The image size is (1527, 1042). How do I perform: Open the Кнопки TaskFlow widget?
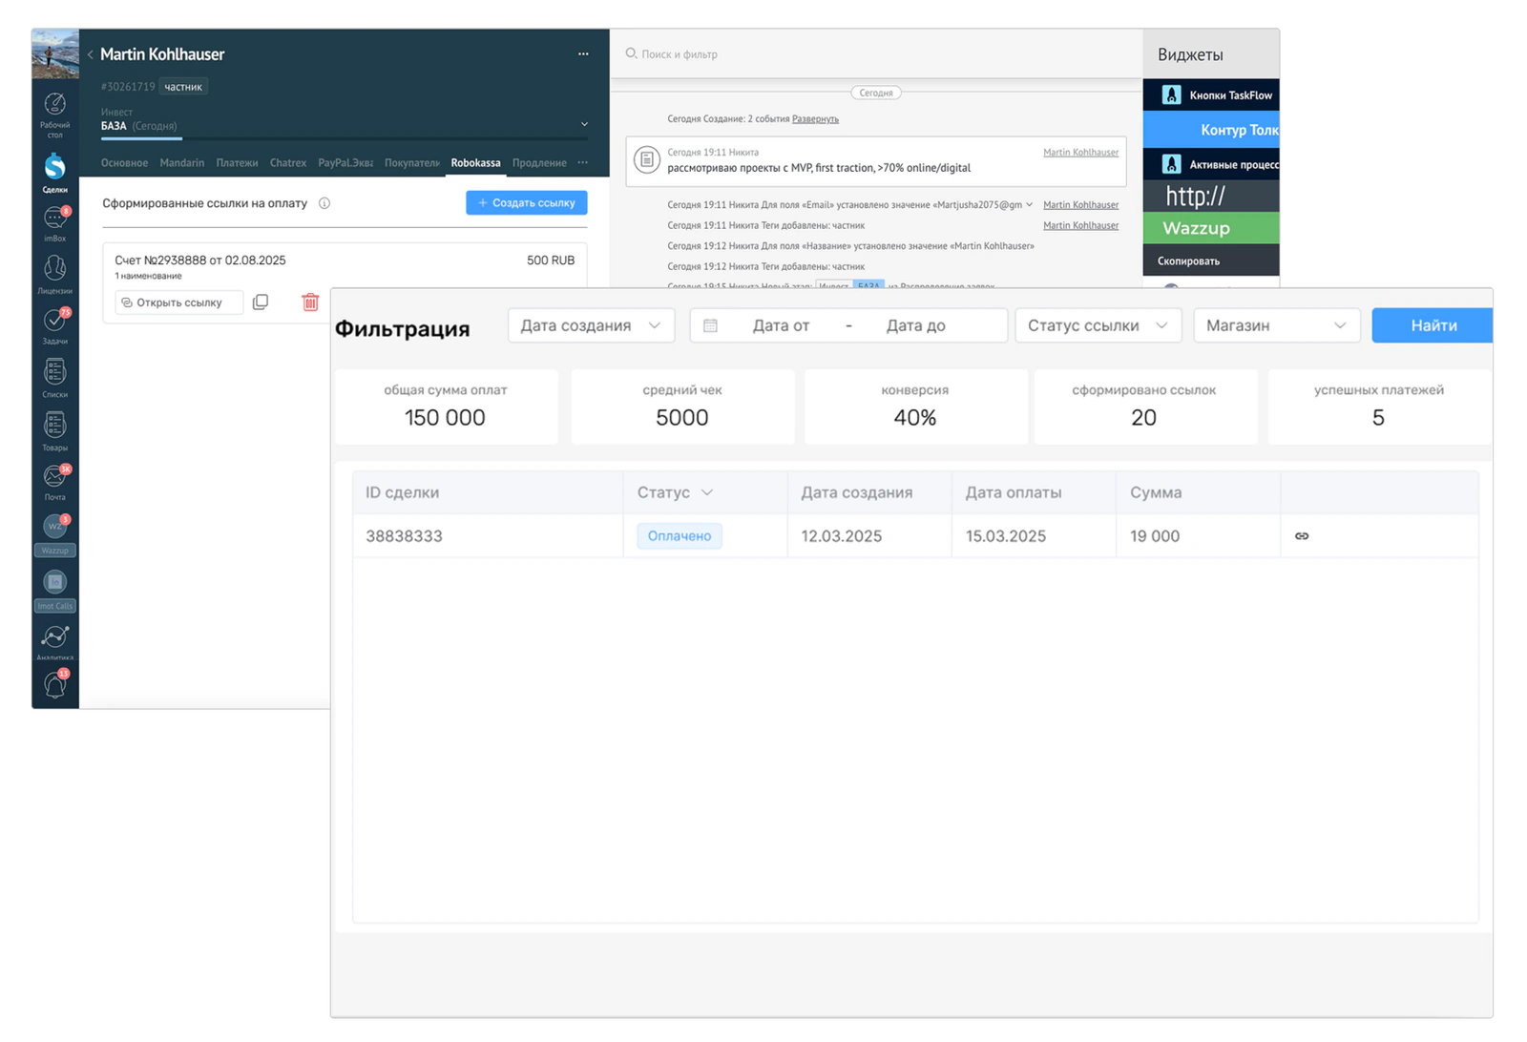pyautogui.click(x=1211, y=94)
